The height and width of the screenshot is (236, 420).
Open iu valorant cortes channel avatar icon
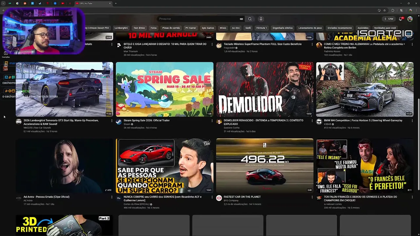tap(319, 198)
